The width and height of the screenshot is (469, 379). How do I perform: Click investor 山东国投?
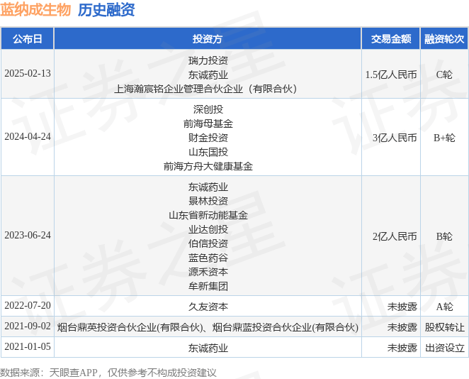[x=208, y=152]
